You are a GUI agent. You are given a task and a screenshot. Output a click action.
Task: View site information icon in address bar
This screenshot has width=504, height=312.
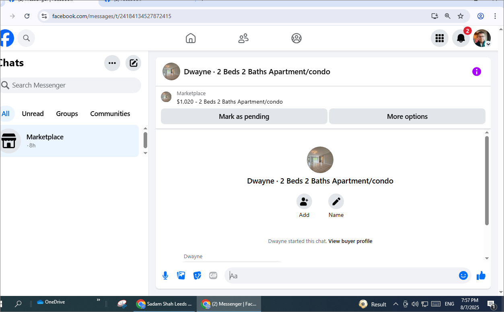[44, 16]
